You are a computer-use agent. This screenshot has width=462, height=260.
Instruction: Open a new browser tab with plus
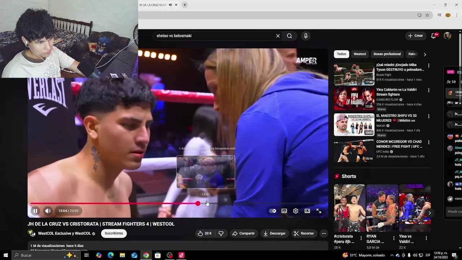[185, 5]
